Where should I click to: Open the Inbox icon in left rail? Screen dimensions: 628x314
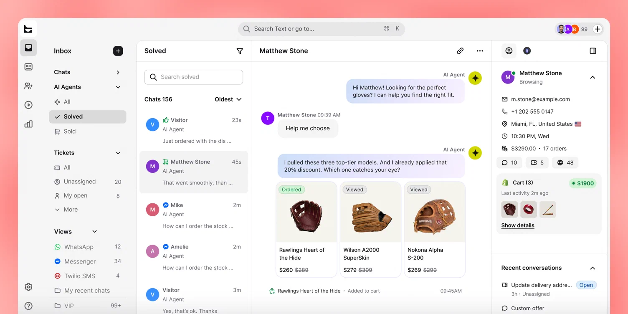click(28, 48)
